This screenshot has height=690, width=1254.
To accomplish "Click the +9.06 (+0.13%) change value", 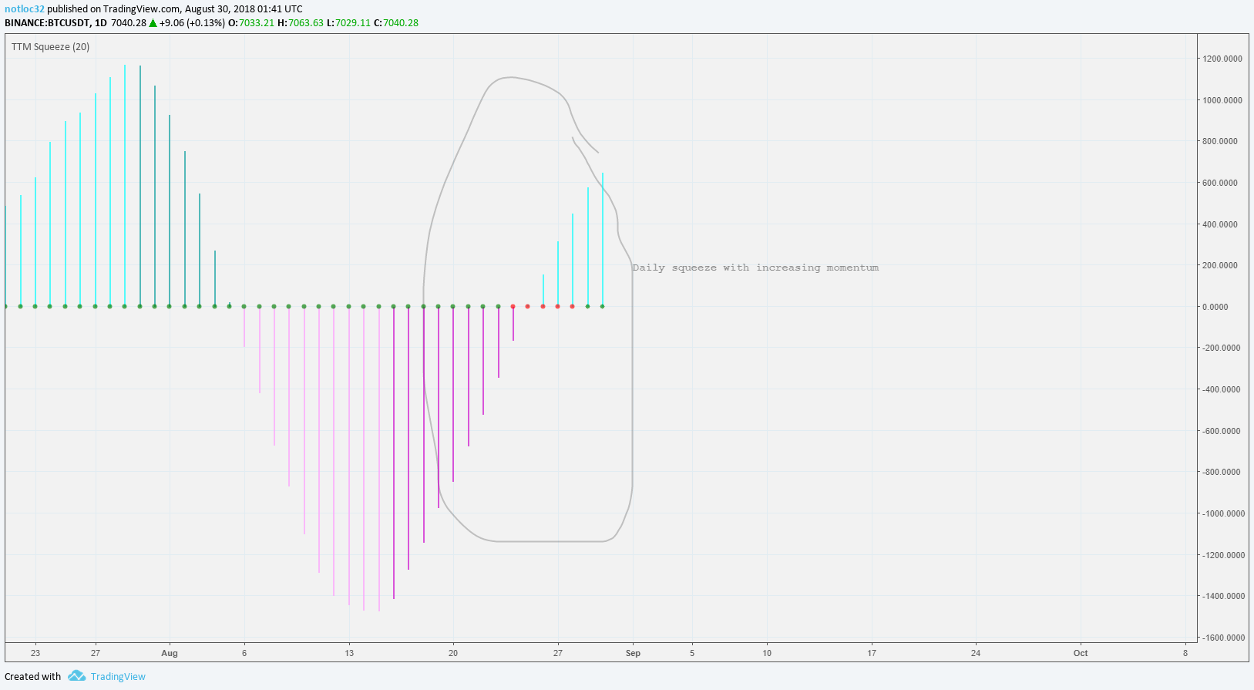I will pos(193,23).
